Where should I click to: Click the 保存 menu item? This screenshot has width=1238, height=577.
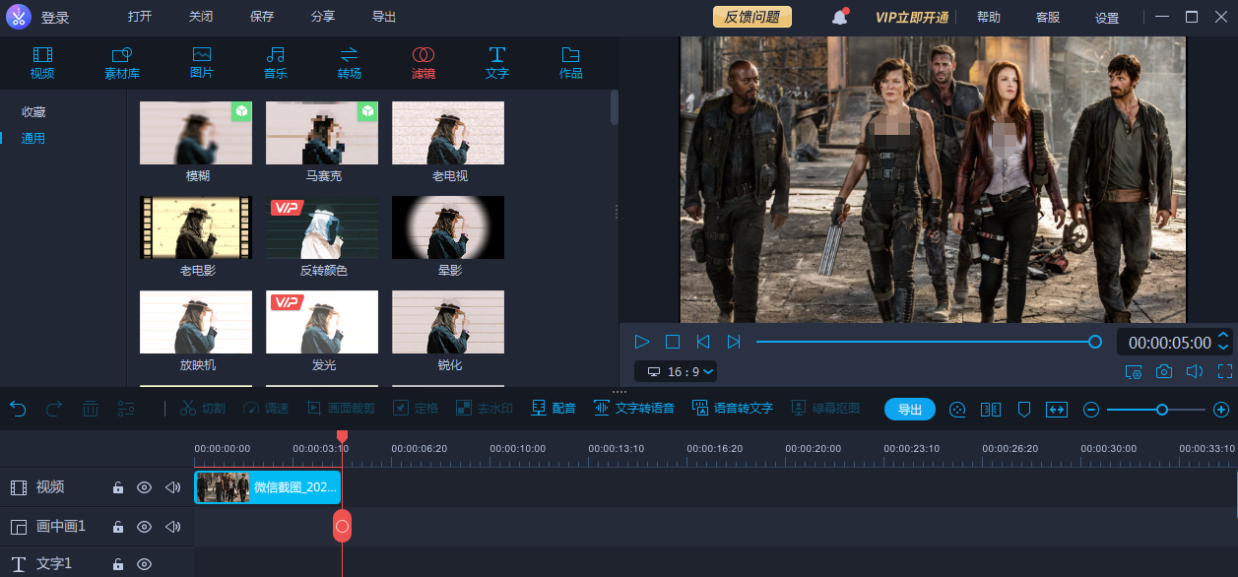click(262, 17)
